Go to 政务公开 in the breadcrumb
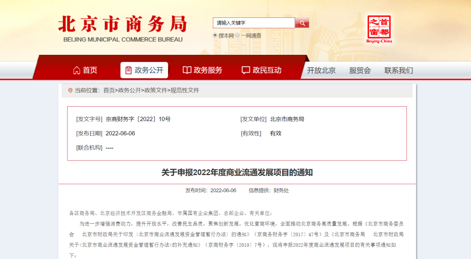The height and width of the screenshot is (259, 471). coord(130,90)
